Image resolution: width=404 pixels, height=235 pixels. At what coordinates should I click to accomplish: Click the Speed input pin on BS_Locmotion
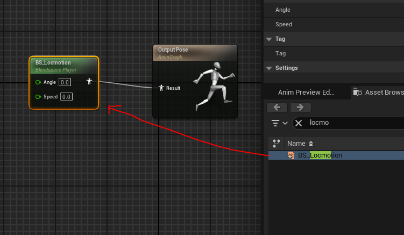coord(38,97)
